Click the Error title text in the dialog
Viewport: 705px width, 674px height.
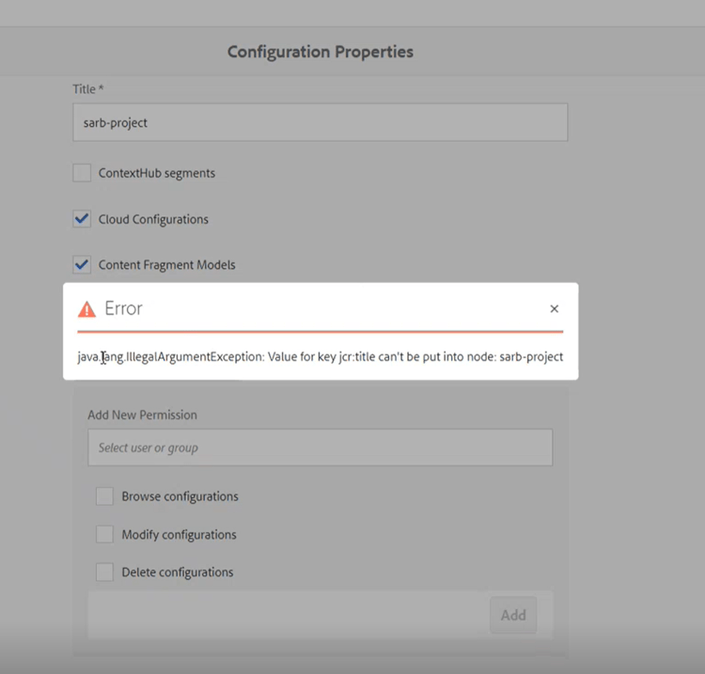(x=124, y=308)
